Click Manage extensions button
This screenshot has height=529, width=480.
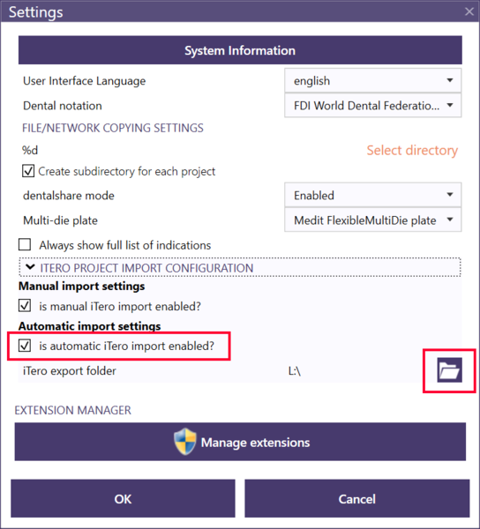tap(240, 442)
